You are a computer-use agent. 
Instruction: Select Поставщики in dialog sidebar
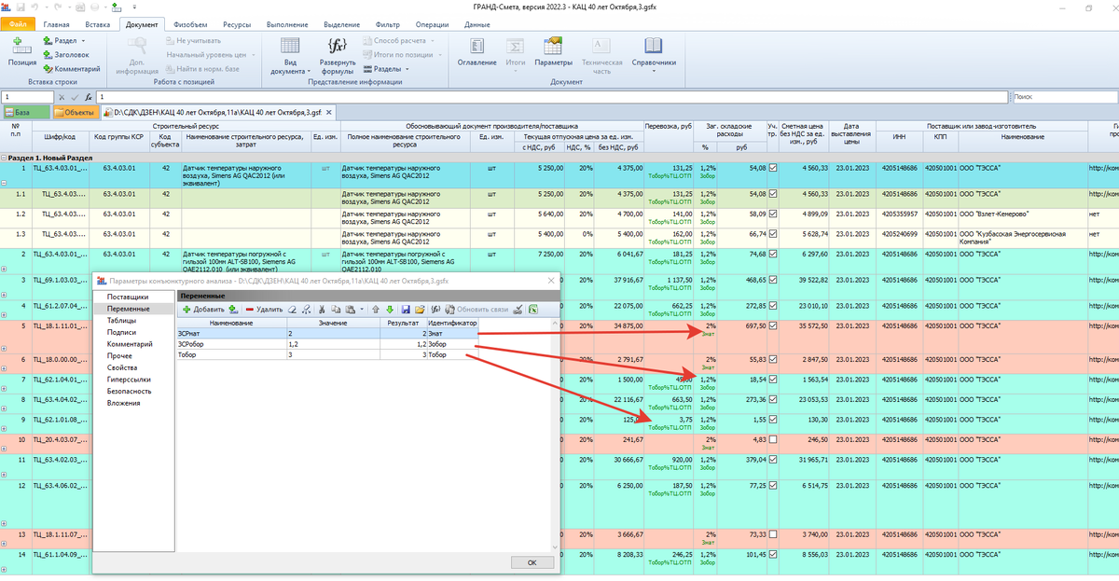pyautogui.click(x=126, y=297)
